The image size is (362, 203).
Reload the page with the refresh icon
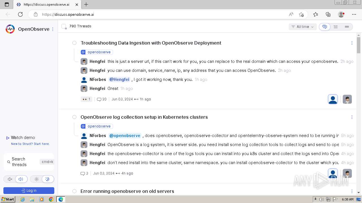point(20,14)
